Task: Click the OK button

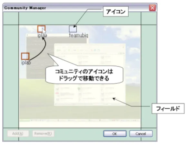Action: click(x=115, y=134)
